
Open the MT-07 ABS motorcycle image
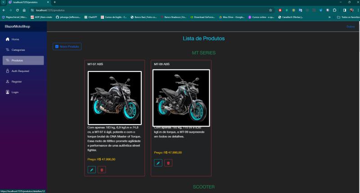pyautogui.click(x=115, y=98)
